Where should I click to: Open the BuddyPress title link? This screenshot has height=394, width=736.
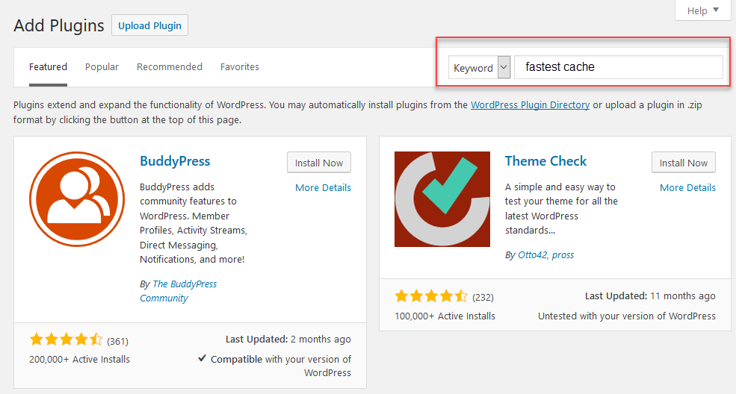[175, 161]
